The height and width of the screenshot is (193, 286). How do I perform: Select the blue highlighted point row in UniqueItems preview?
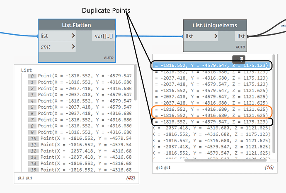tap(211, 65)
